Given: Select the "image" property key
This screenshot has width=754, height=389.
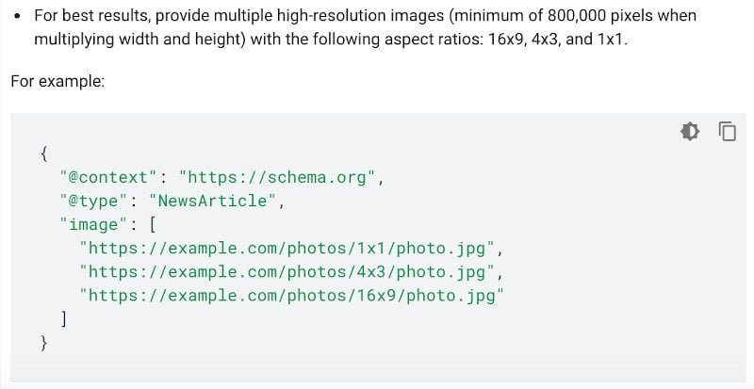Looking at the screenshot, I should (94, 224).
